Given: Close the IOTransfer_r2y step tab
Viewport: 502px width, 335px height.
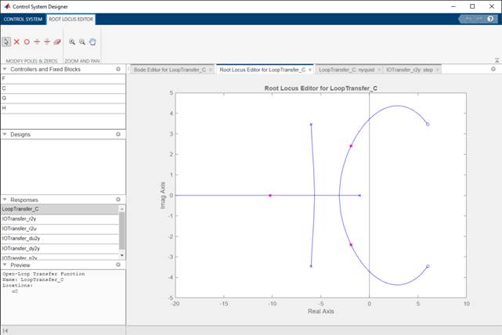Looking at the screenshot, I should click(x=437, y=70).
